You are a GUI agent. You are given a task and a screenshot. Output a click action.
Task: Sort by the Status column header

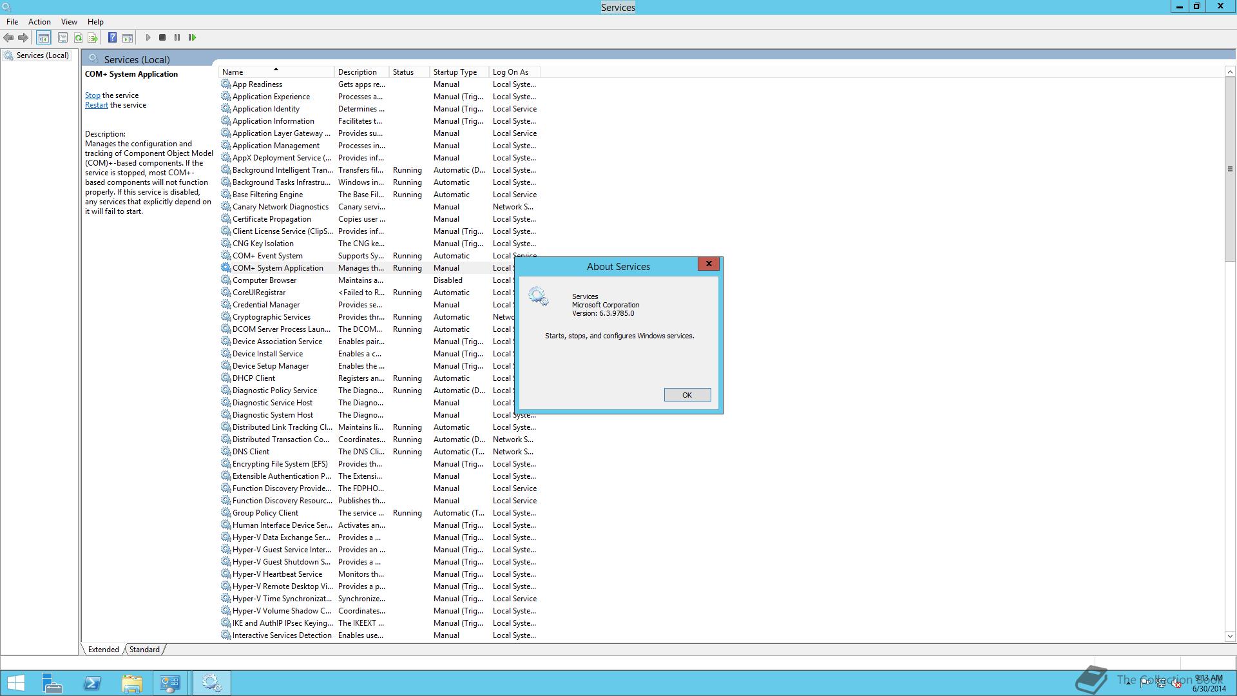click(x=408, y=72)
